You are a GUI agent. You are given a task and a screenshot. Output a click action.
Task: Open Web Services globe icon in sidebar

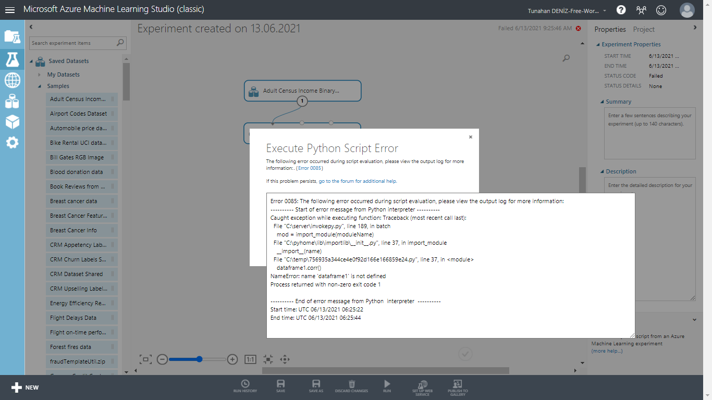point(12,80)
